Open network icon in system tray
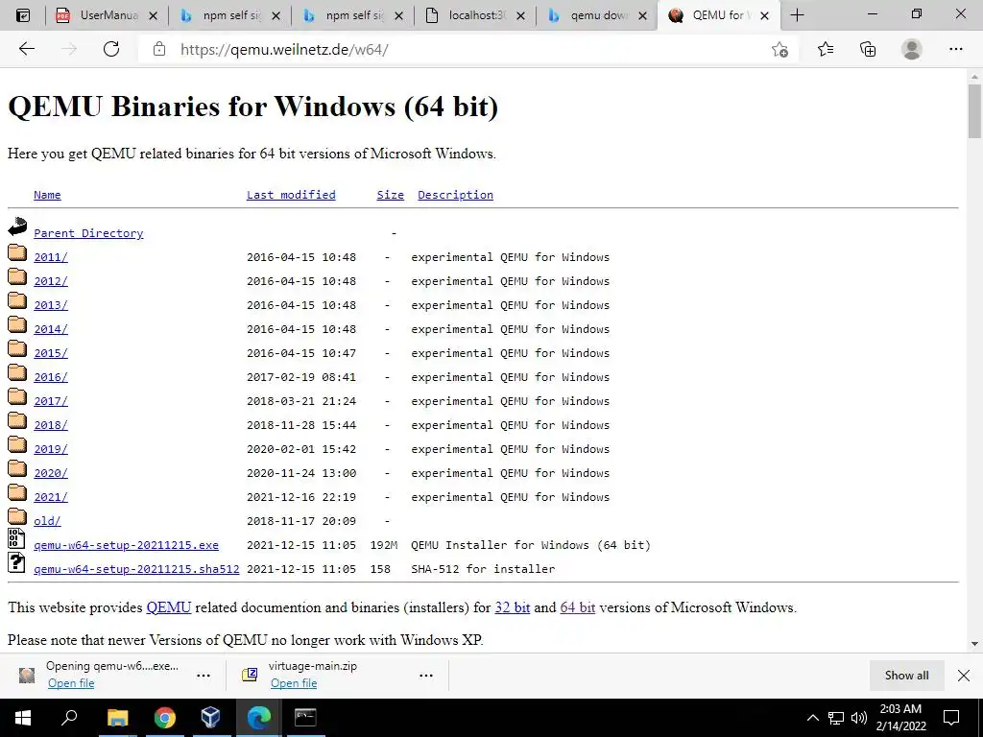This screenshot has height=737, width=983. pyautogui.click(x=836, y=718)
